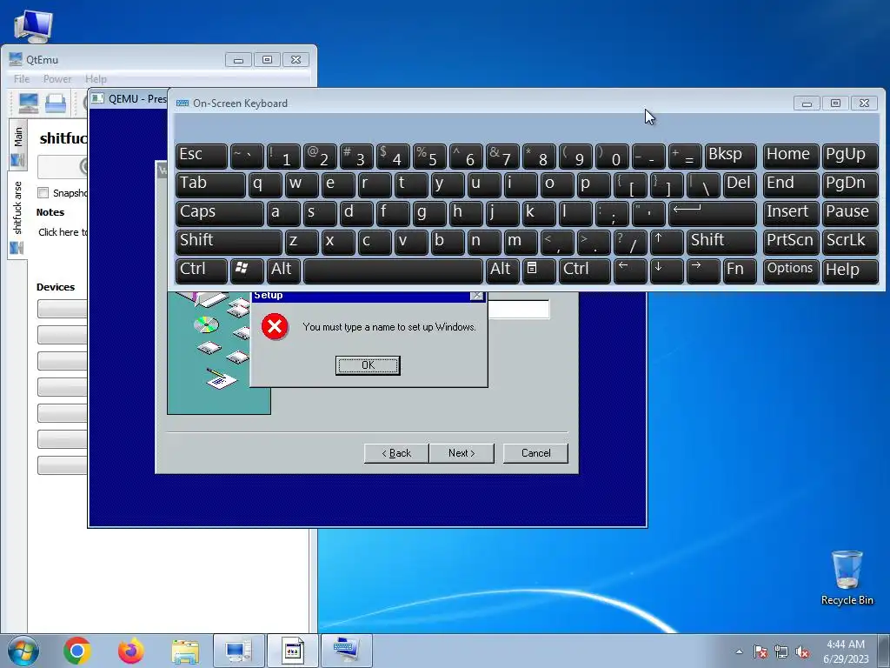Open the Windows Start menu
This screenshot has width=890, height=668.
click(23, 651)
